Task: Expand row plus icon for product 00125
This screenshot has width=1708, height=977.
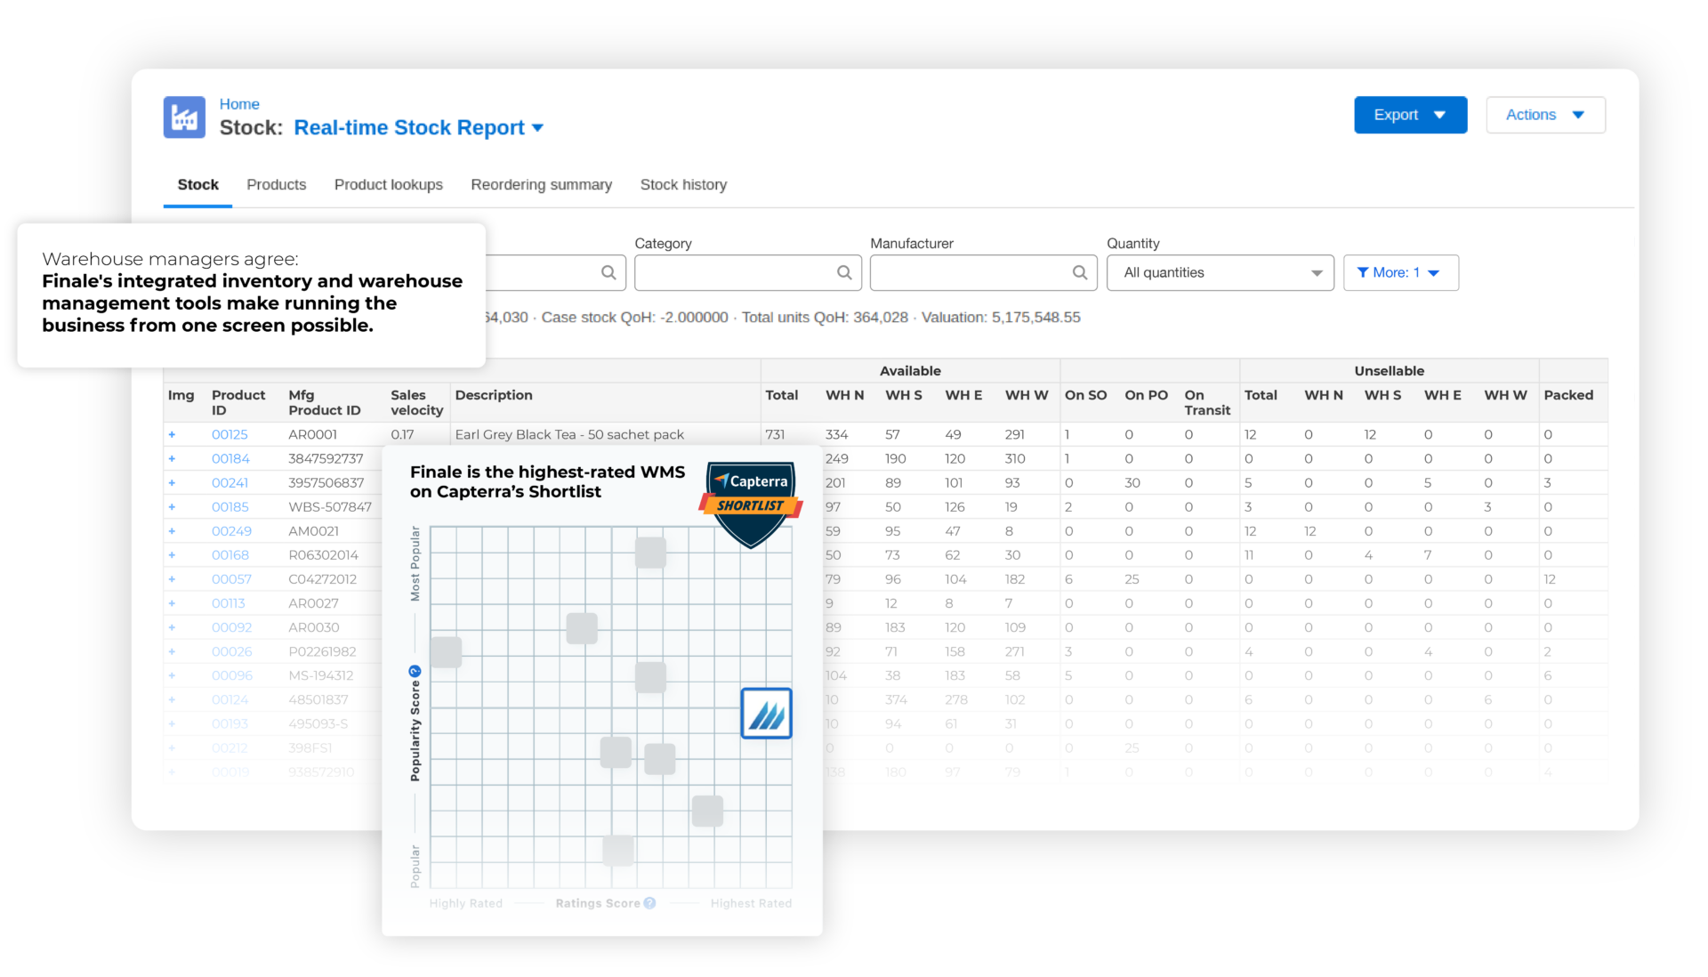Action: (x=173, y=435)
